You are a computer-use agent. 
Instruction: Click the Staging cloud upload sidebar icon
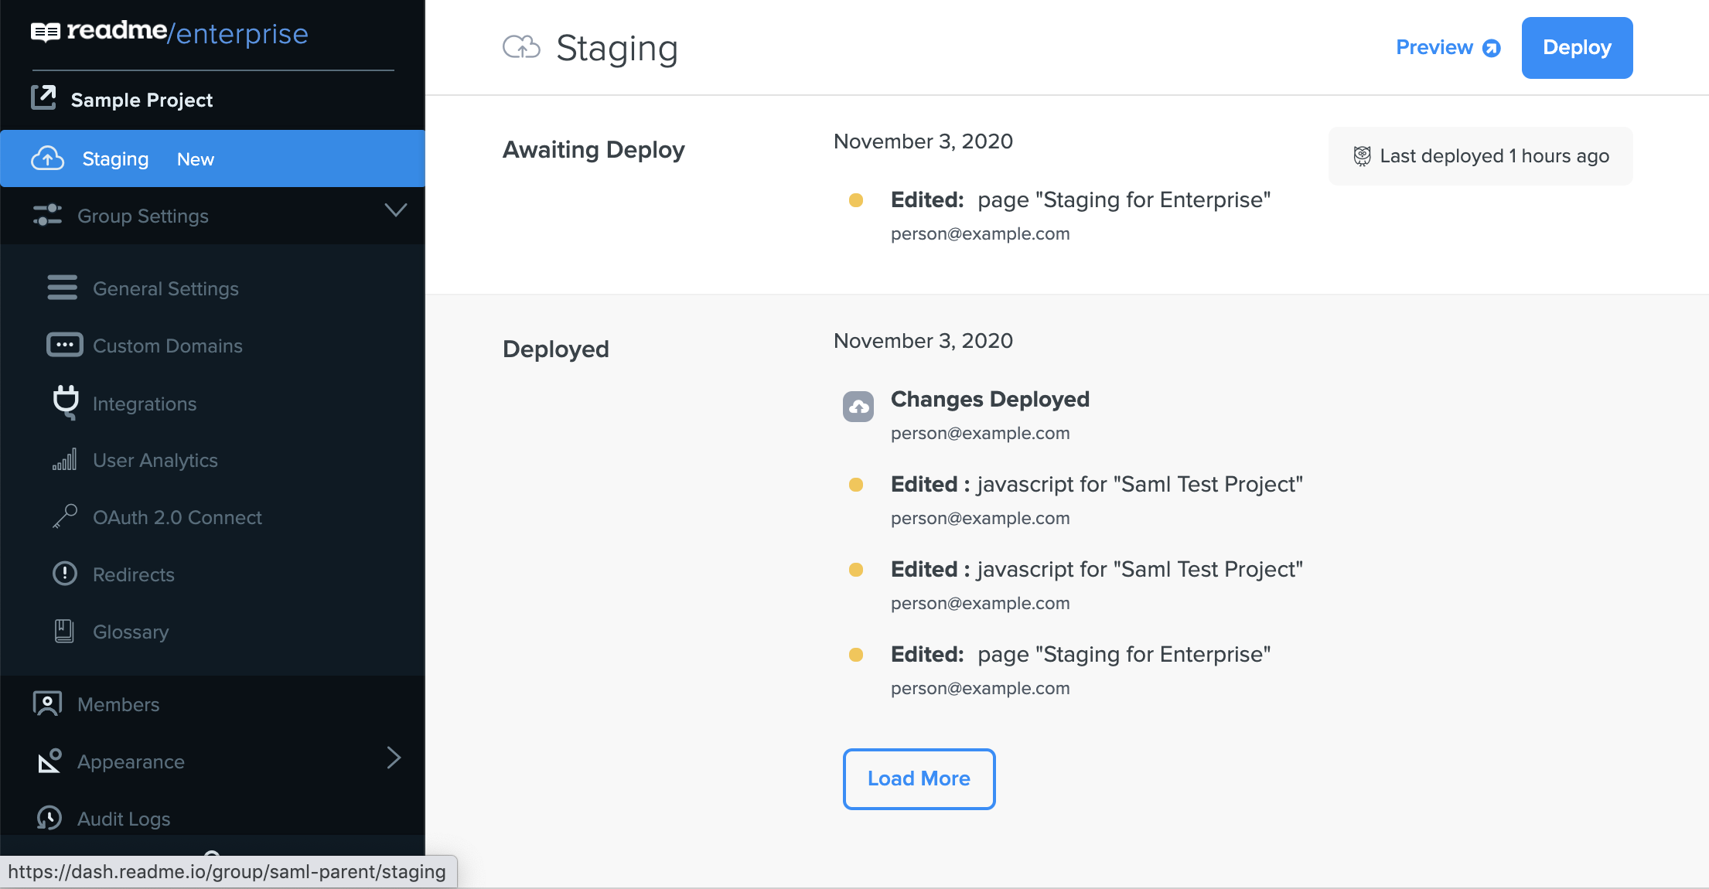coord(48,158)
